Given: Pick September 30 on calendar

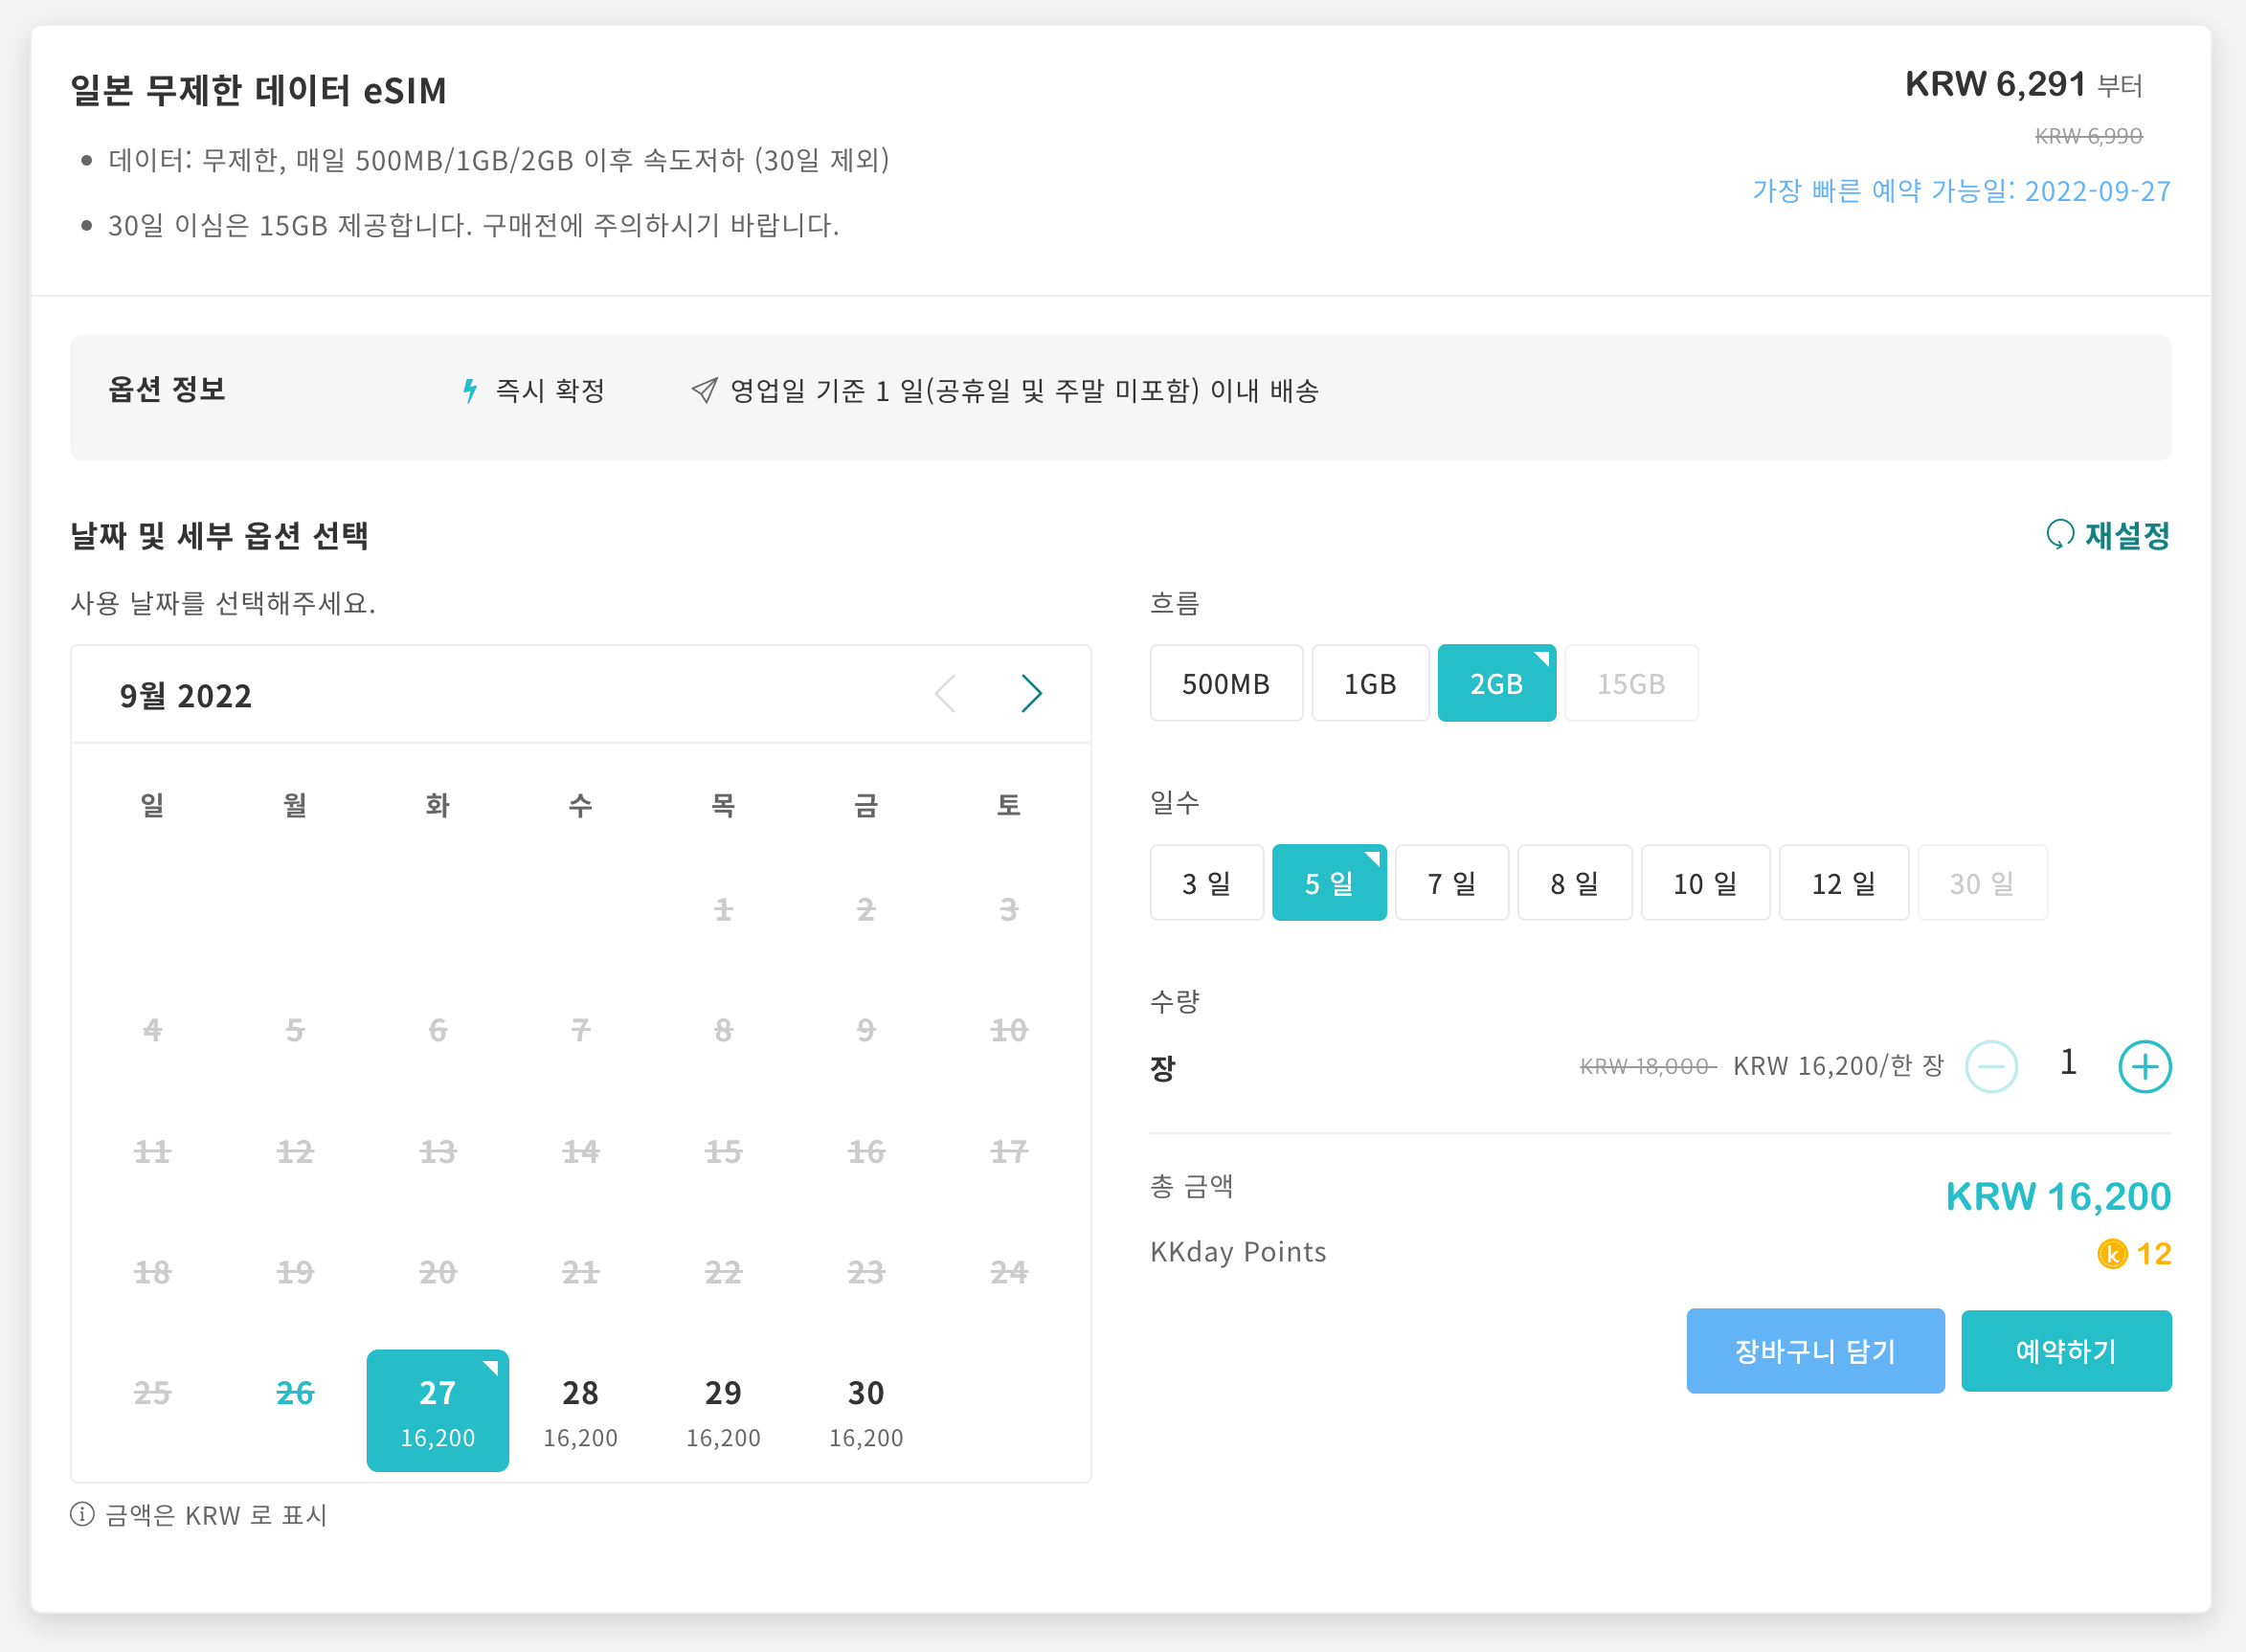Looking at the screenshot, I should click(865, 1410).
